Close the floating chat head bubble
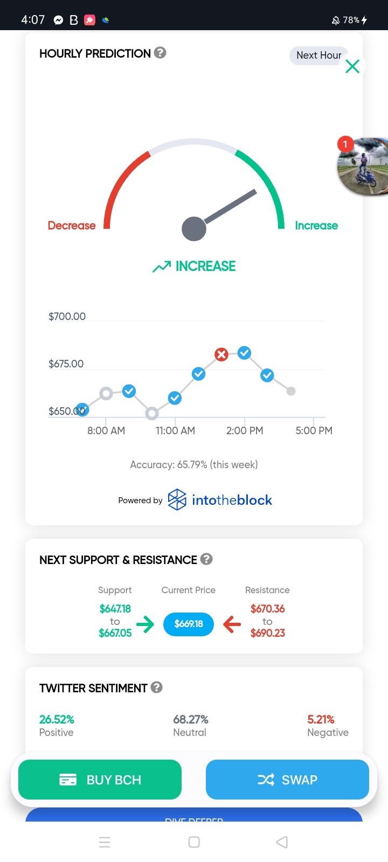 352,66
